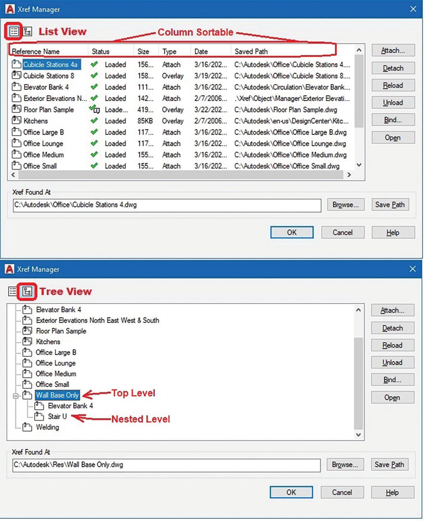424x521 pixels.
Task: Collapse the Wall Base Only tree node
Action: pos(16,396)
